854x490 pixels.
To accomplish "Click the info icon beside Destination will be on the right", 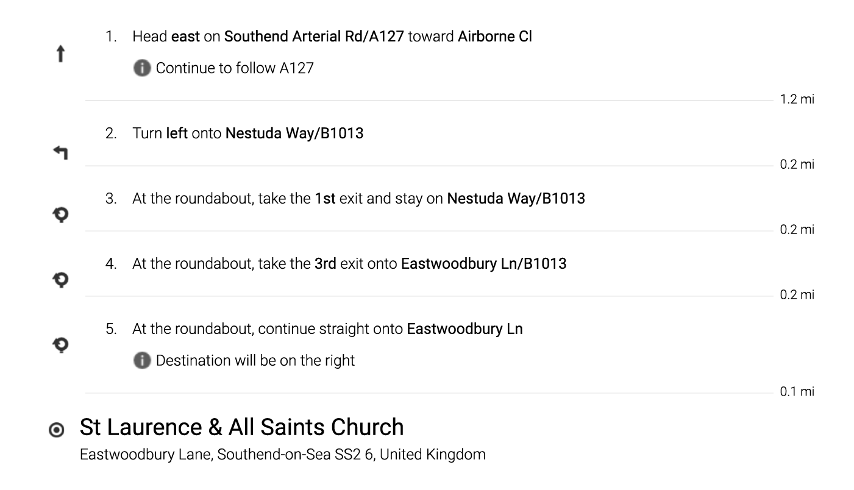I will coord(141,360).
